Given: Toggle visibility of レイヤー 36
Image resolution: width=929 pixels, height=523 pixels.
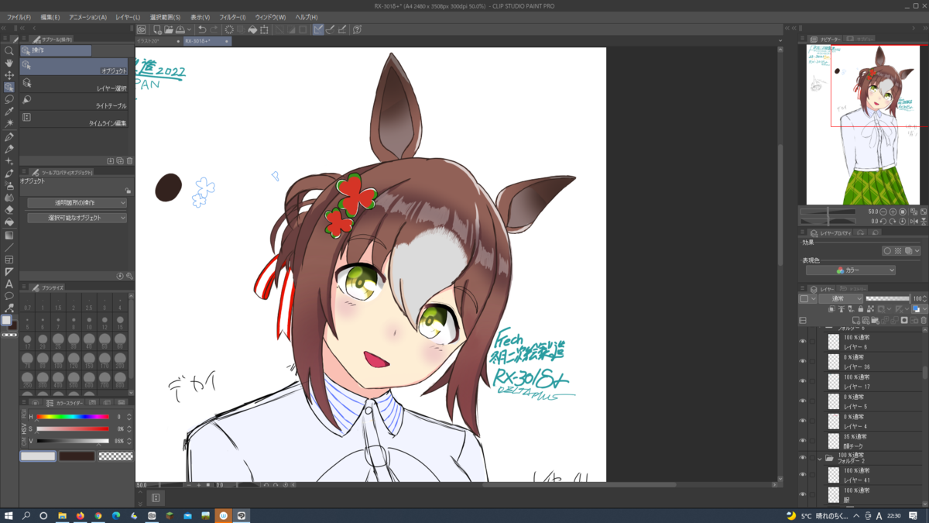Looking at the screenshot, I should pos(802,361).
